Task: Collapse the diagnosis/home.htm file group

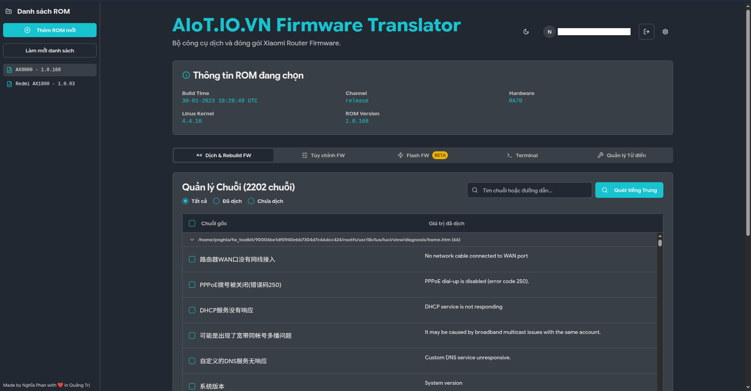Action: (192, 239)
